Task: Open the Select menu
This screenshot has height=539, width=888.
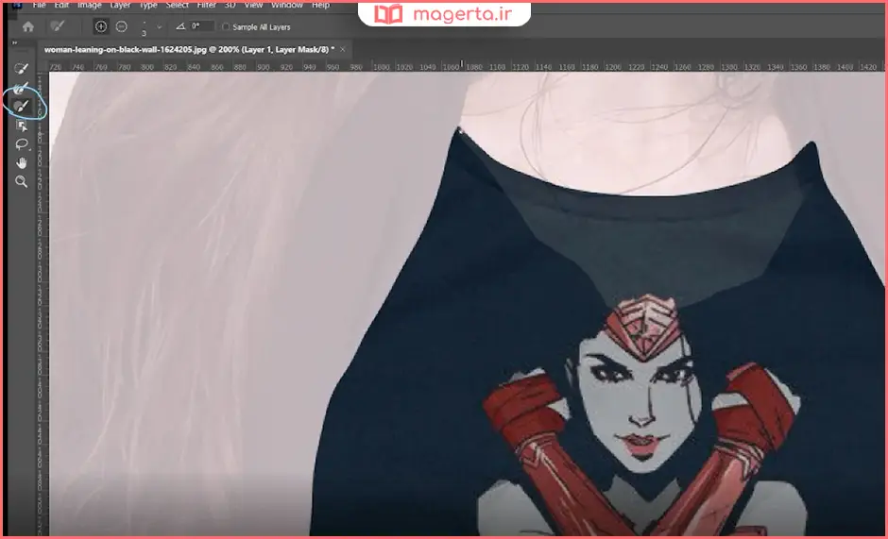Action: 178,5
